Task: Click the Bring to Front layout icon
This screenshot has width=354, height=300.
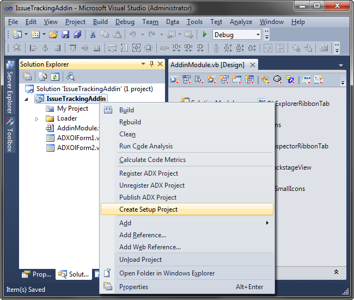Action: point(296,48)
